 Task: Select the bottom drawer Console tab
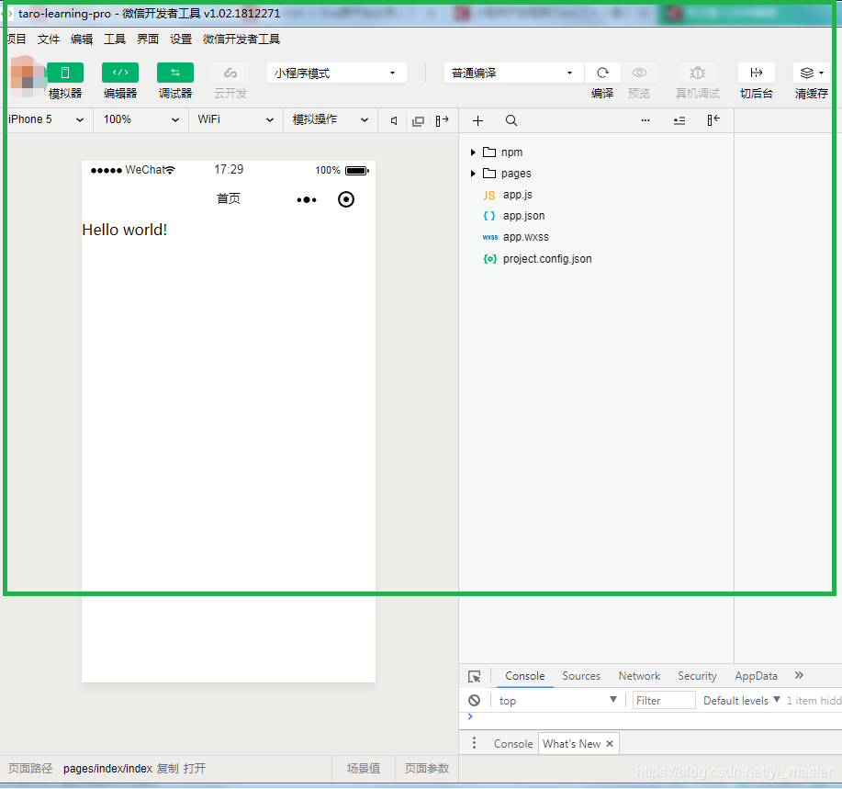click(513, 744)
